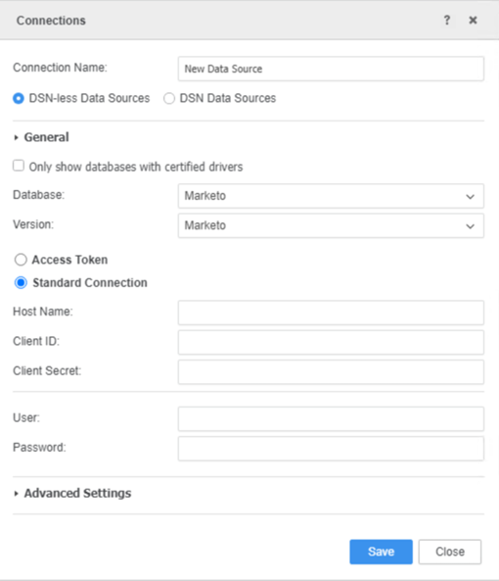The image size is (499, 581).
Task: Focus the Client ID input field
Action: [331, 342]
